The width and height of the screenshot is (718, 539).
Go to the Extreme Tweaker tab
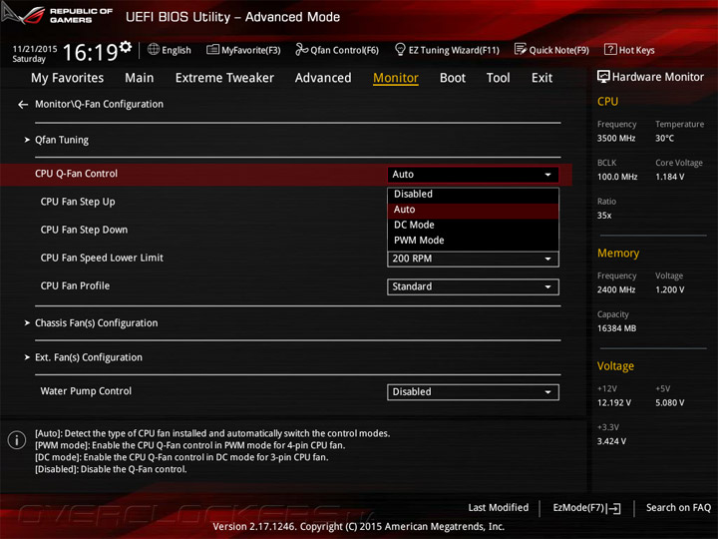tap(224, 78)
